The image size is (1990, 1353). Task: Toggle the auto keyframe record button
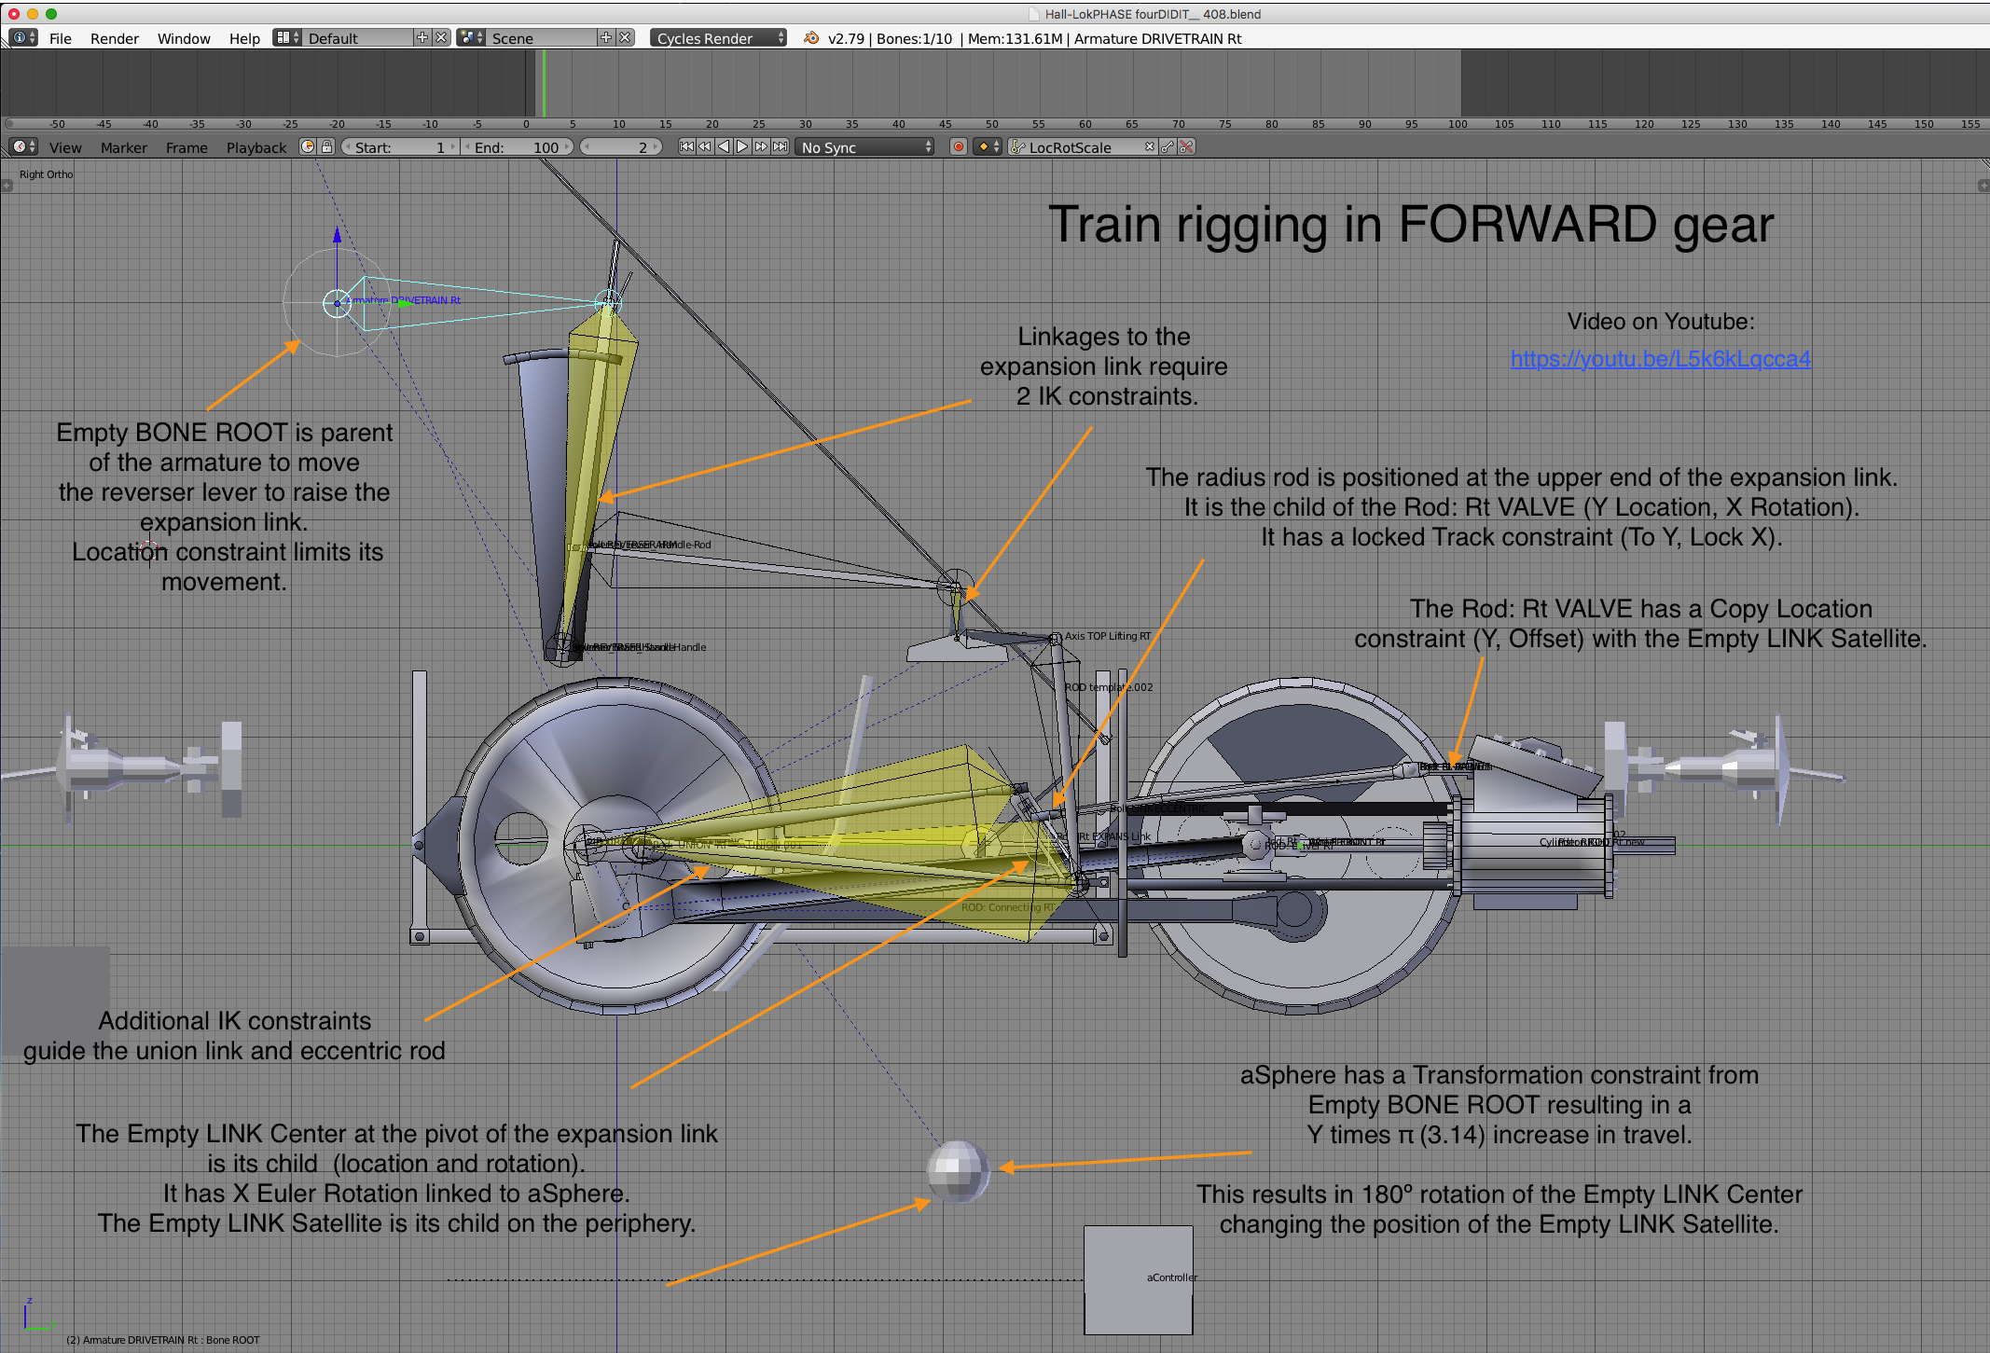point(958,147)
